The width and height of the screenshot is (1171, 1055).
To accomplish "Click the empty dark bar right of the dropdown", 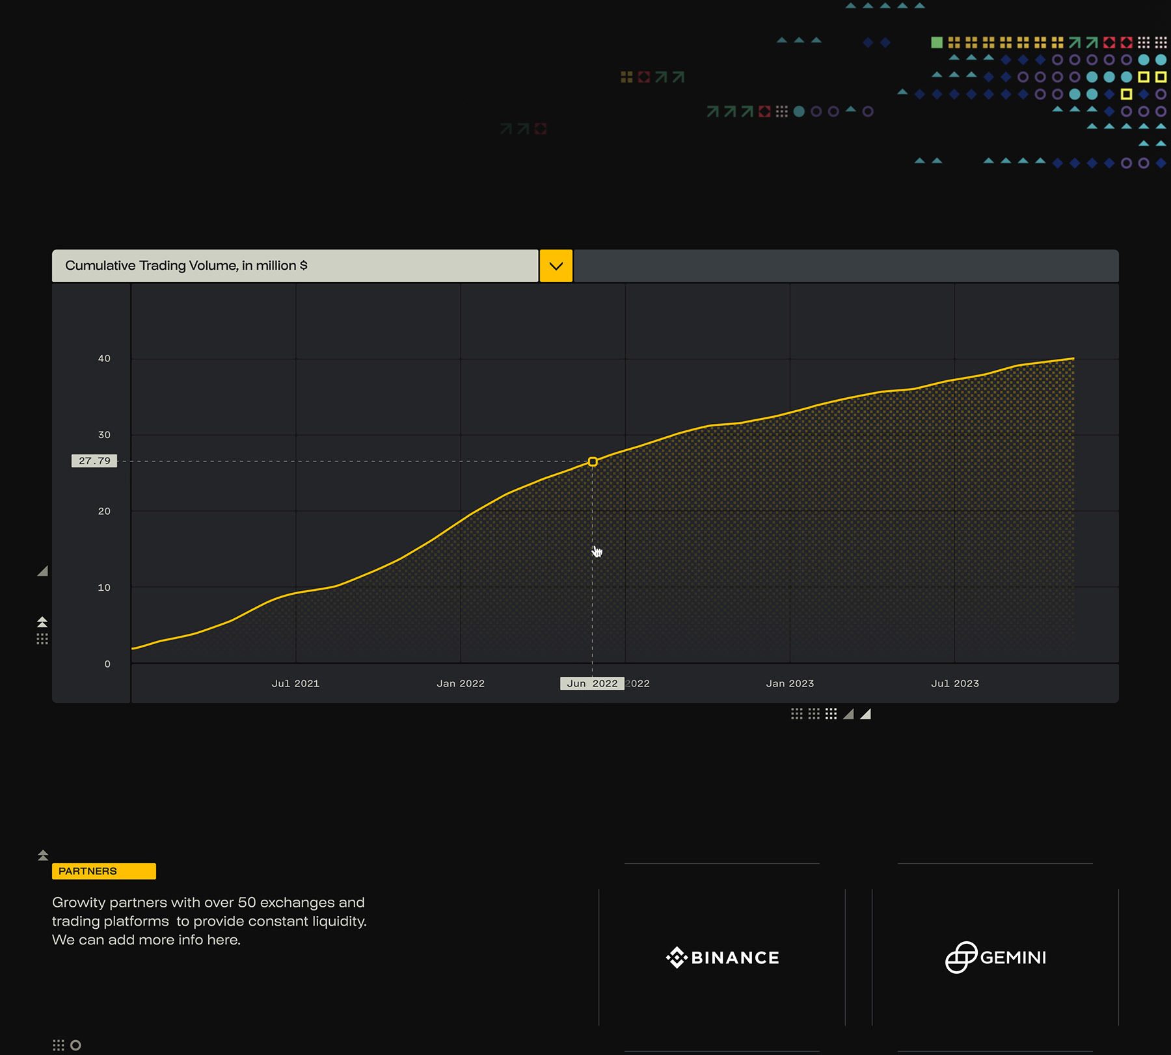I will [x=846, y=266].
